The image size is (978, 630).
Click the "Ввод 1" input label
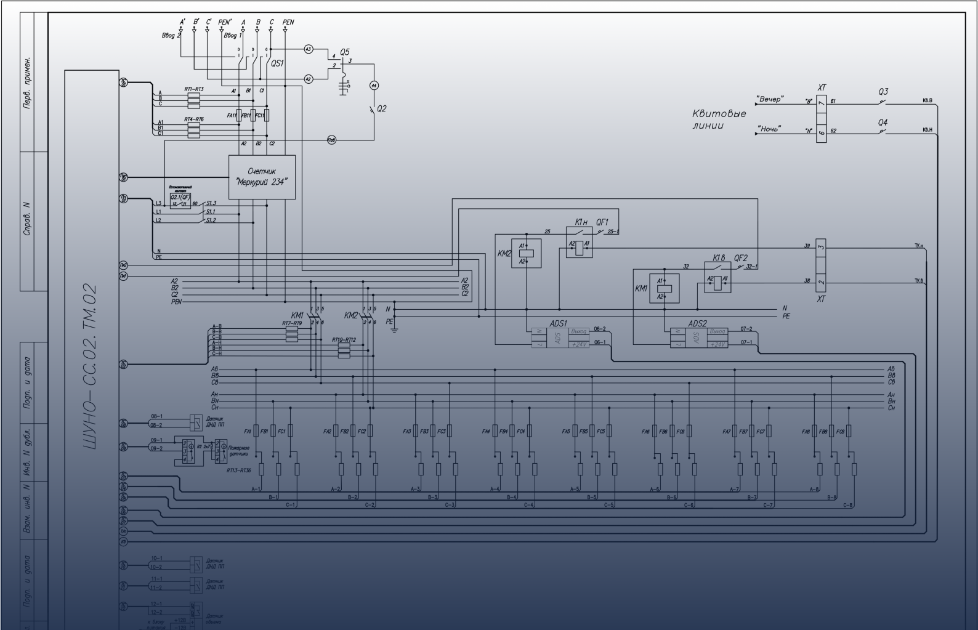(233, 35)
